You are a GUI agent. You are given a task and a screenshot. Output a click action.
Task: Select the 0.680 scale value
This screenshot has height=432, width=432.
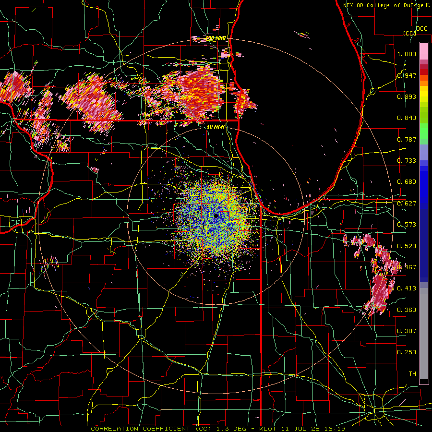click(407, 182)
